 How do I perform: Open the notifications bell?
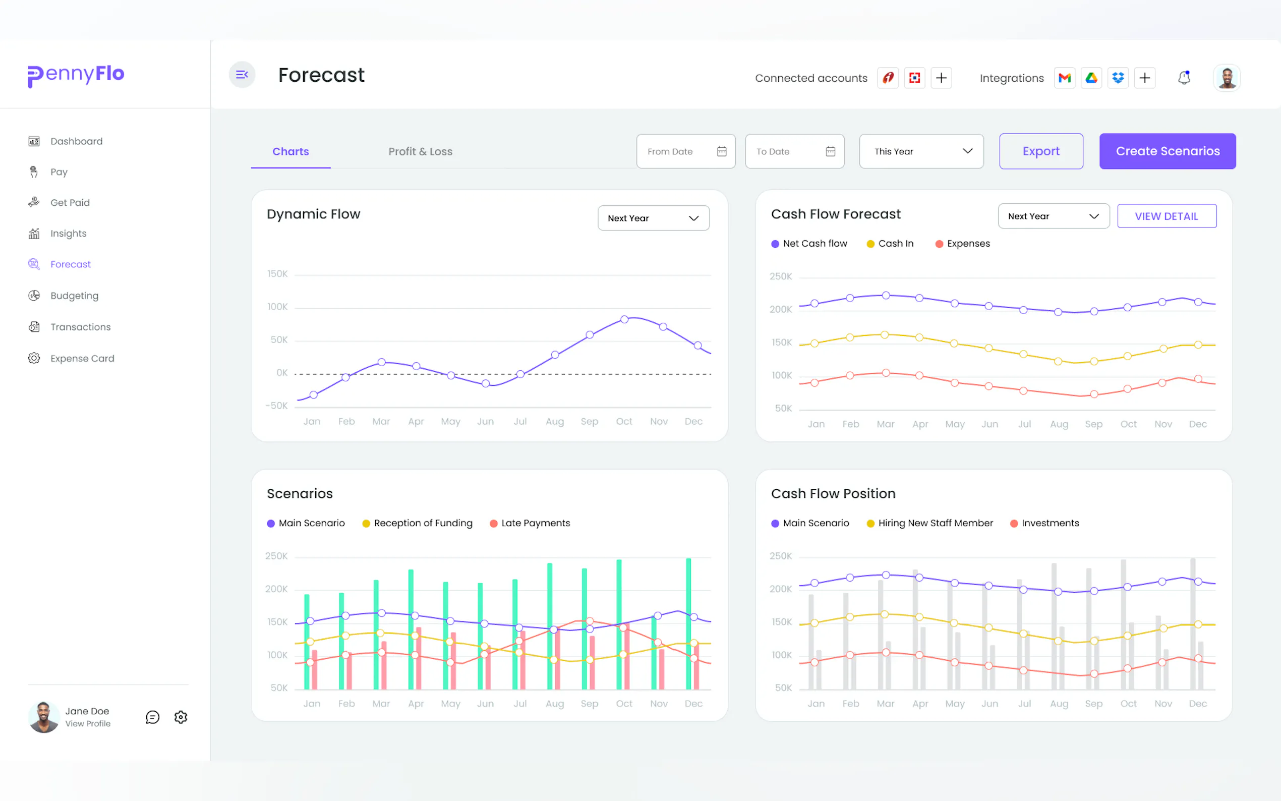tap(1184, 78)
